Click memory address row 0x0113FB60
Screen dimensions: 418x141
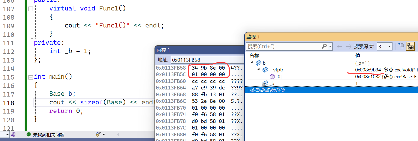(x=171, y=81)
